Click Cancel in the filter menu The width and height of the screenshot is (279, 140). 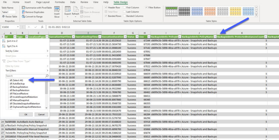tap(41, 114)
